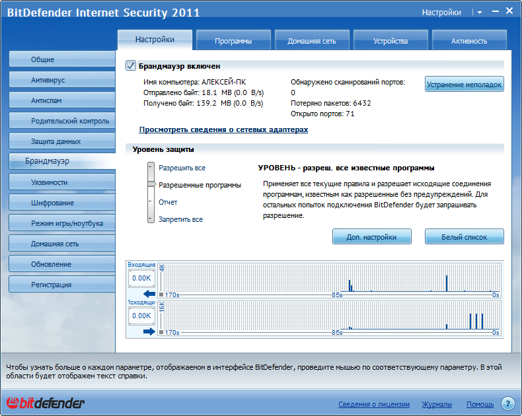
Task: Open the Общие section in sidebar
Action: tap(62, 59)
